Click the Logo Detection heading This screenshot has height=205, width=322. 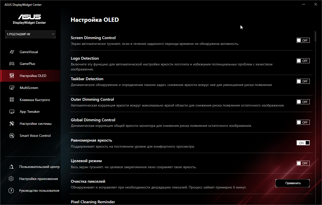click(x=85, y=58)
